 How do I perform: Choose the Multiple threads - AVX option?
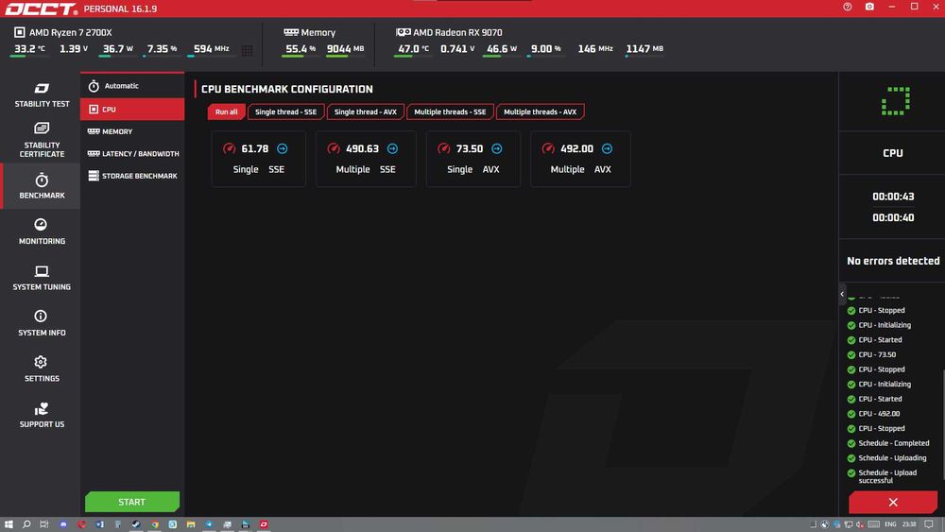coord(540,112)
